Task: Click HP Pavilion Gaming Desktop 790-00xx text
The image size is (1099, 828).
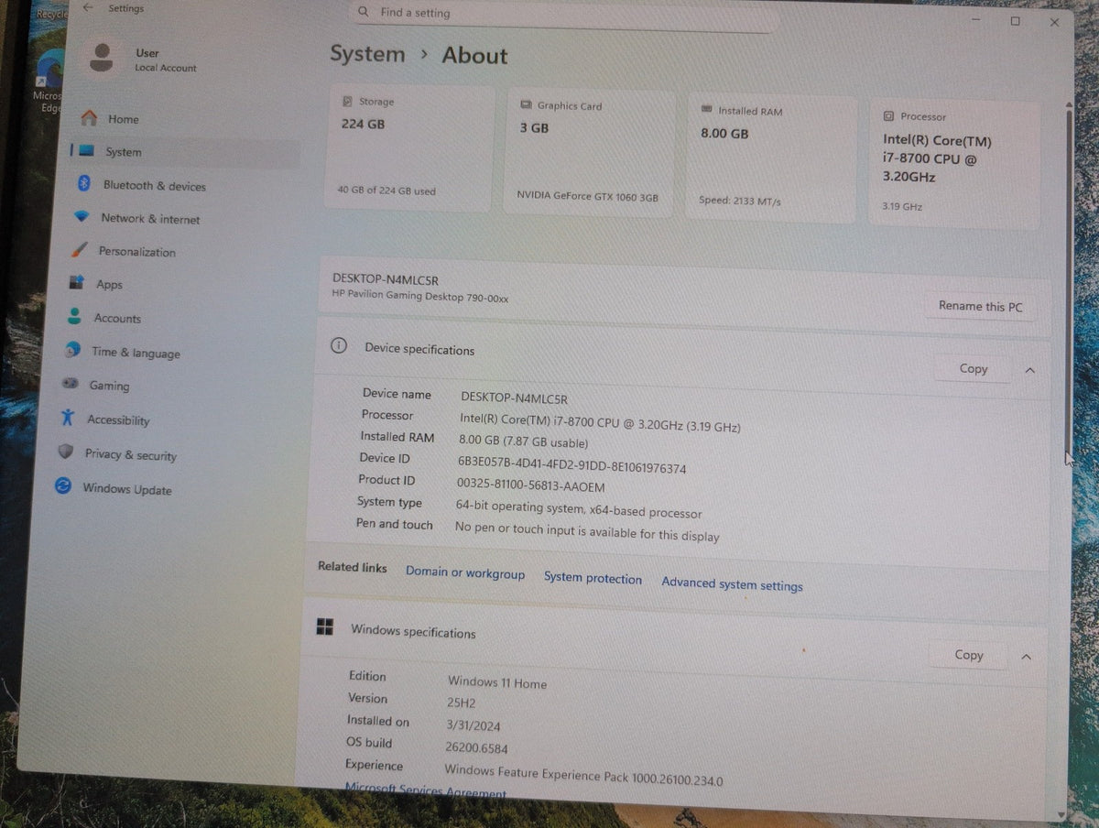Action: [x=419, y=297]
